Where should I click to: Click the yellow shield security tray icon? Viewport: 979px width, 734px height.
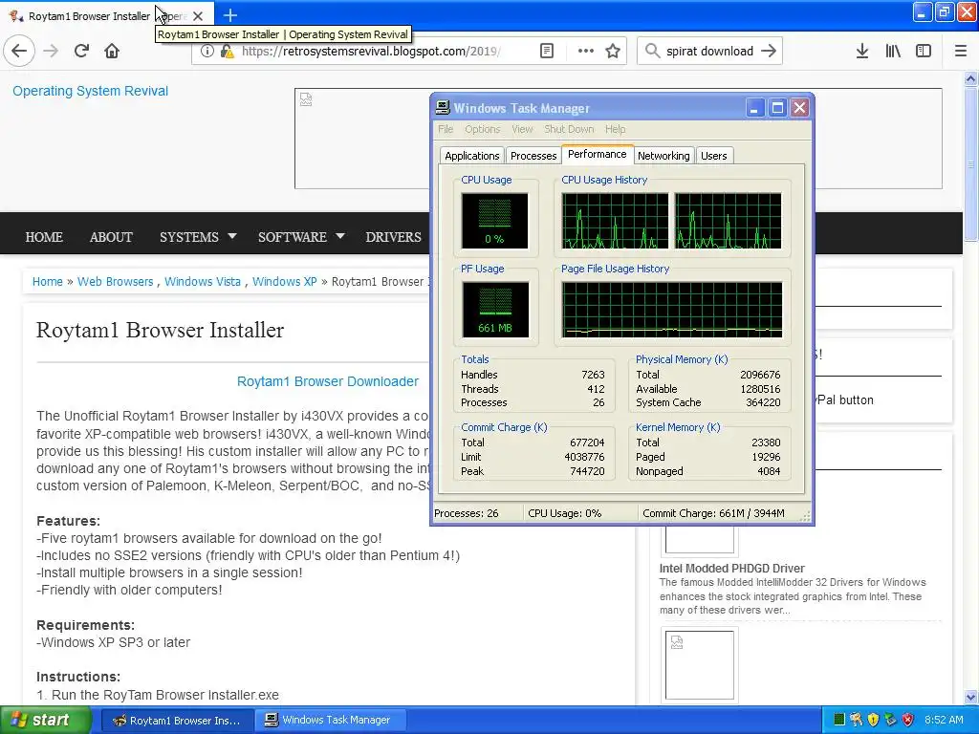(x=873, y=720)
